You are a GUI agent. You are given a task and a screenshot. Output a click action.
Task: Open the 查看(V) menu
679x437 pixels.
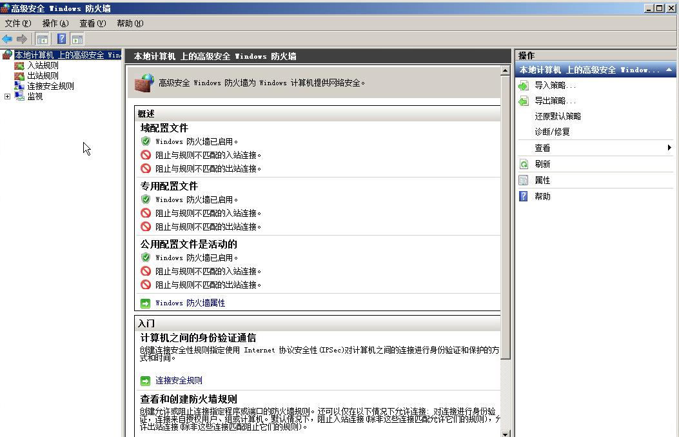tap(93, 23)
